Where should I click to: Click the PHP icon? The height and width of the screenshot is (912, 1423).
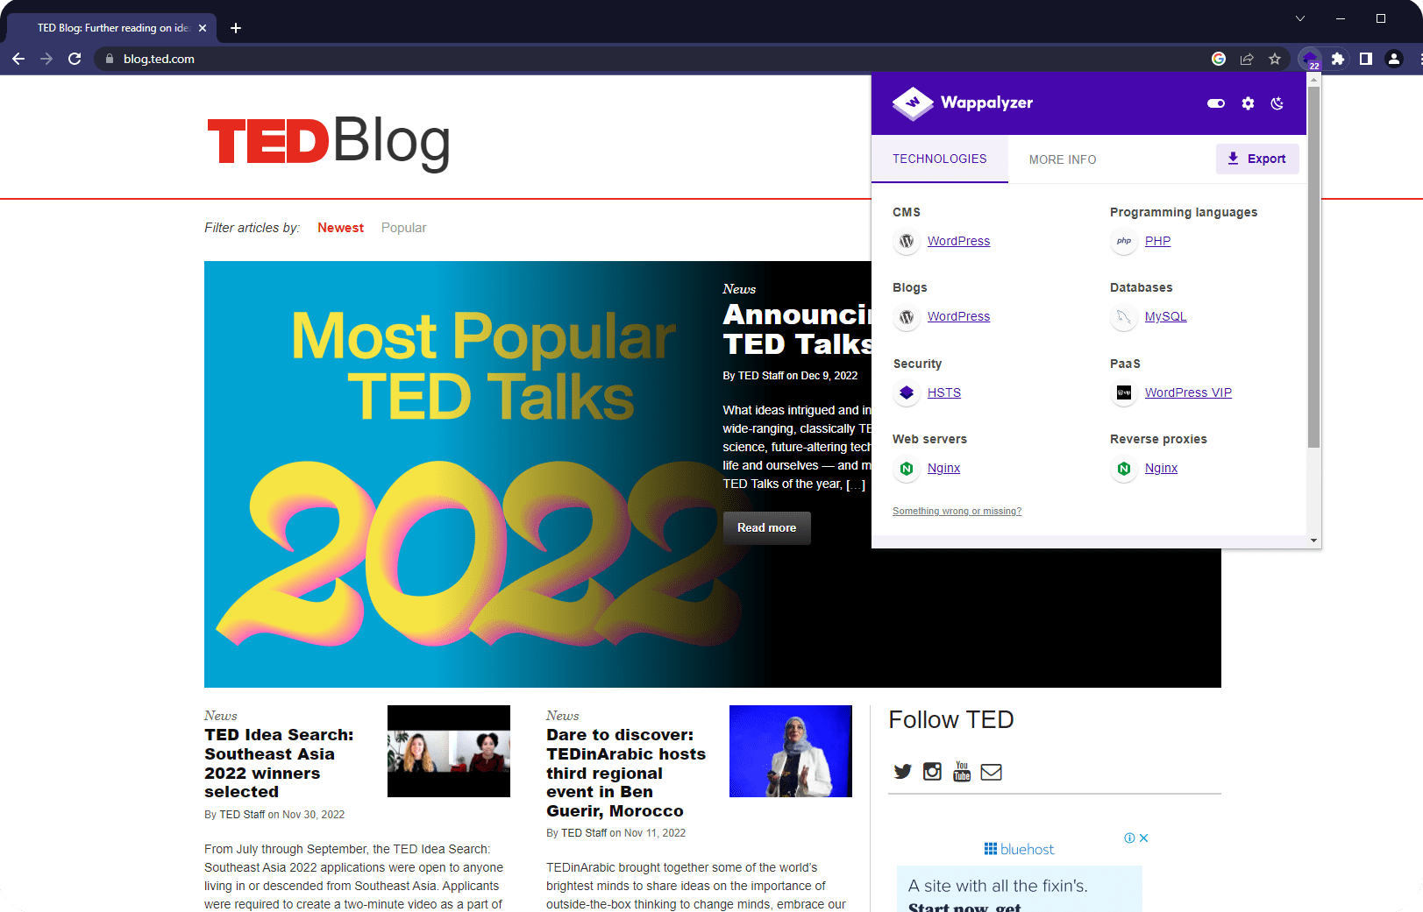[1124, 241]
